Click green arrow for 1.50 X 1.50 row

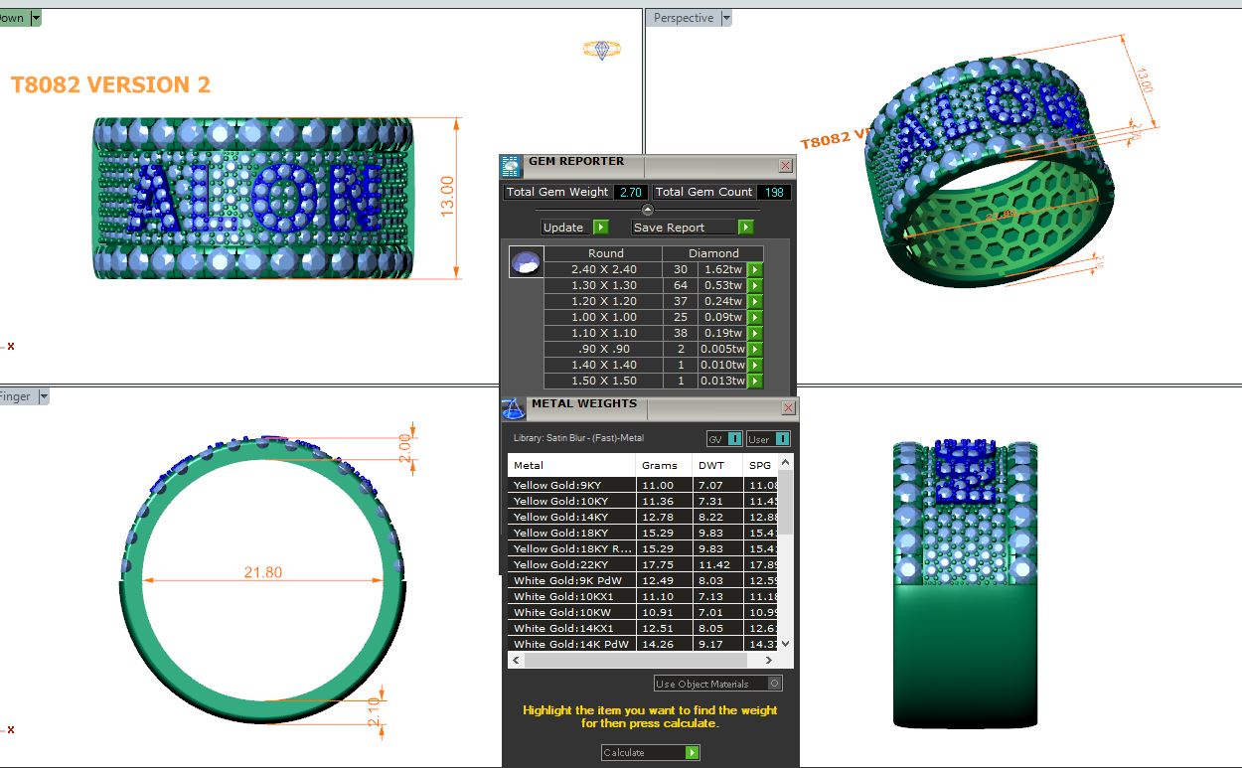point(755,381)
